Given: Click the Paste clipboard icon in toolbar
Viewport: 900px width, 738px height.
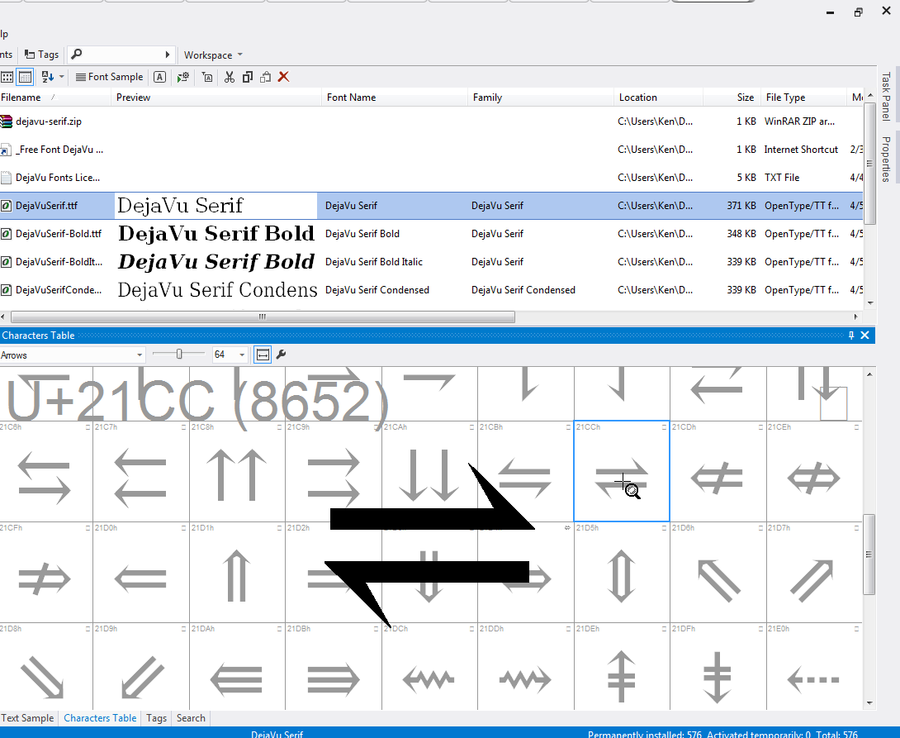Looking at the screenshot, I should point(265,77).
